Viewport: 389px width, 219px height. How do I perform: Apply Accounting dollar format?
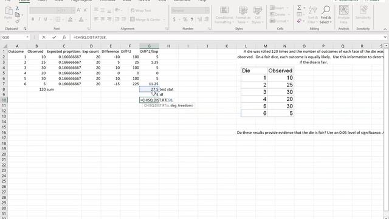pyautogui.click(x=174, y=19)
